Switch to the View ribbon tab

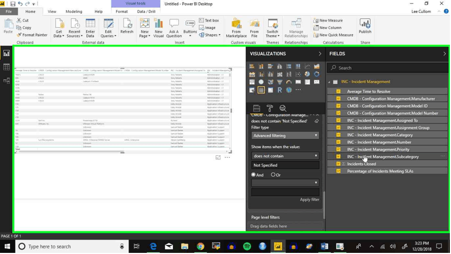(x=52, y=12)
